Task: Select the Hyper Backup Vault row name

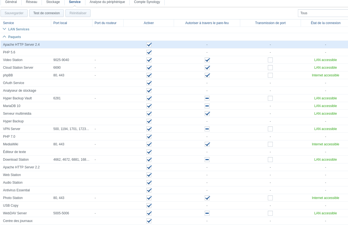Action: tap(17, 98)
